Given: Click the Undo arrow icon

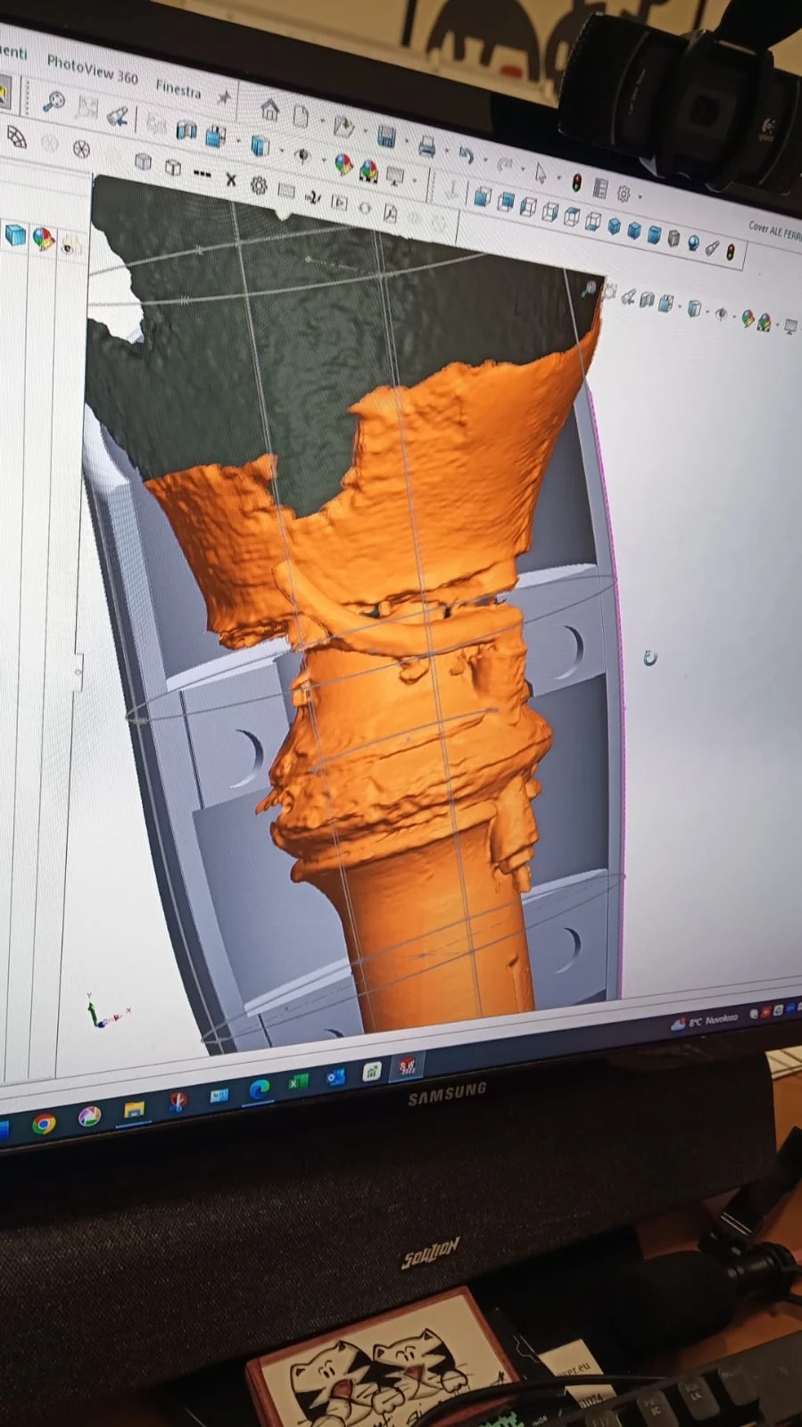Looking at the screenshot, I should tap(466, 155).
